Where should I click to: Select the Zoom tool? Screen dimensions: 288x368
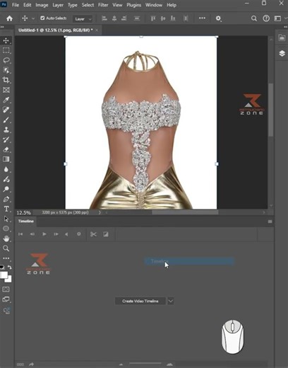click(6, 248)
